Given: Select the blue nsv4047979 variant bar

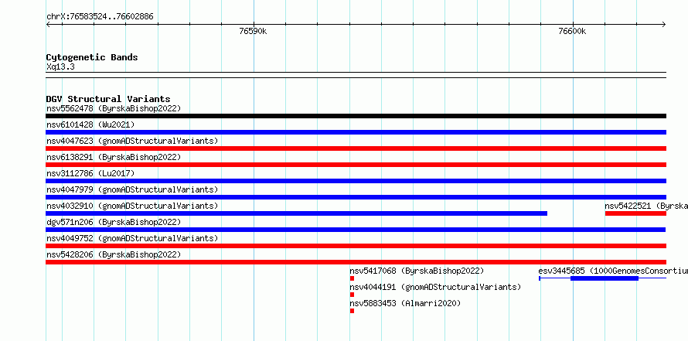Looking at the screenshot, I should [x=356, y=197].
